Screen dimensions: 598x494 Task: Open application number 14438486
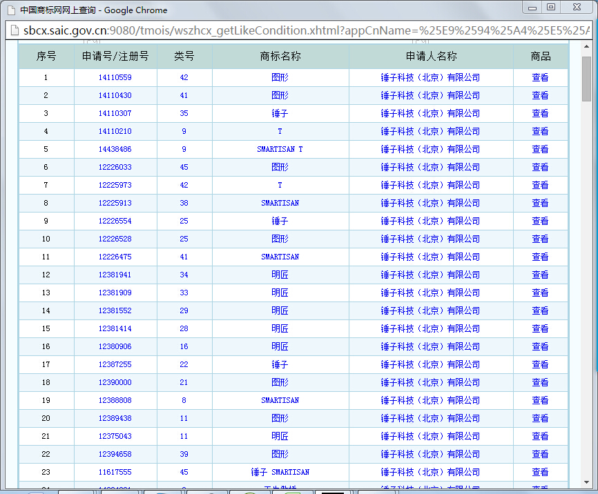pos(115,149)
